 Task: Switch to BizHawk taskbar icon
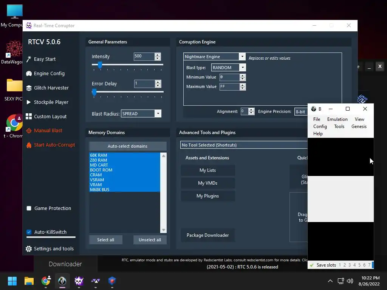62,281
